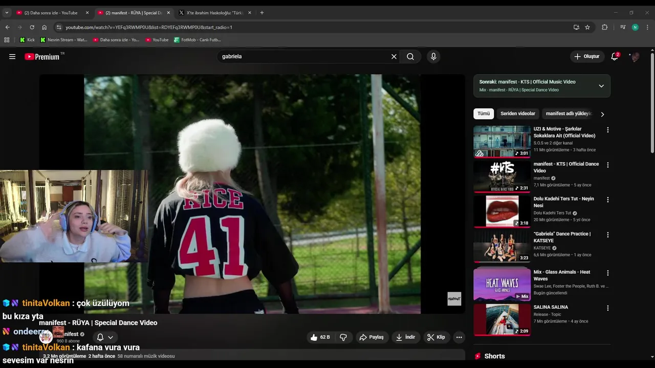
Task: Open the Nesrin Stream bookmark
Action: point(63,39)
